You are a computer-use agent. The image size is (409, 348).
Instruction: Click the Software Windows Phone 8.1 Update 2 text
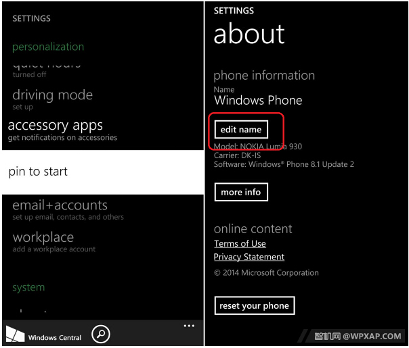coord(284,164)
